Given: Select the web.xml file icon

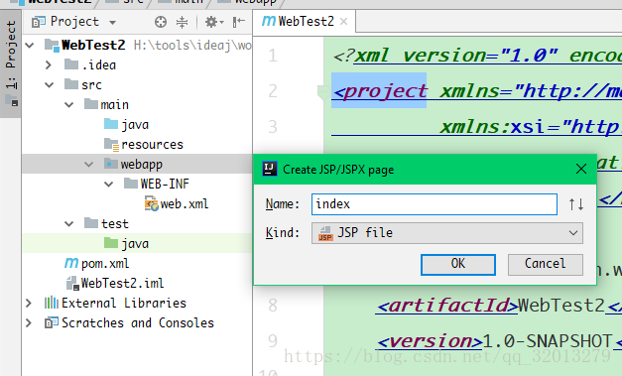Looking at the screenshot, I should point(152,204).
